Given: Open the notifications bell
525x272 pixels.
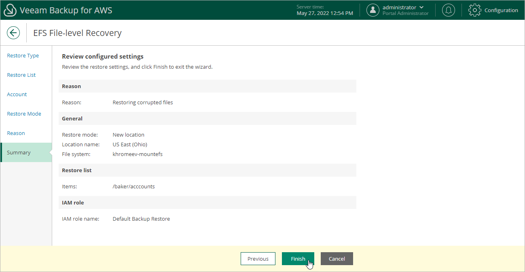Looking at the screenshot, I should click(448, 10).
